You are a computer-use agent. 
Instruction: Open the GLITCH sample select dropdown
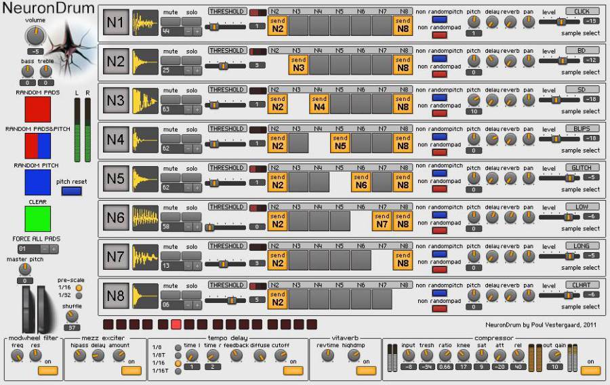[x=582, y=167]
